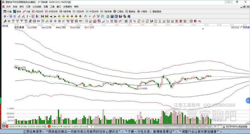The width and height of the screenshot is (250, 134).
Task: Click the 日K线 label on chart
Action: pos(5,26)
